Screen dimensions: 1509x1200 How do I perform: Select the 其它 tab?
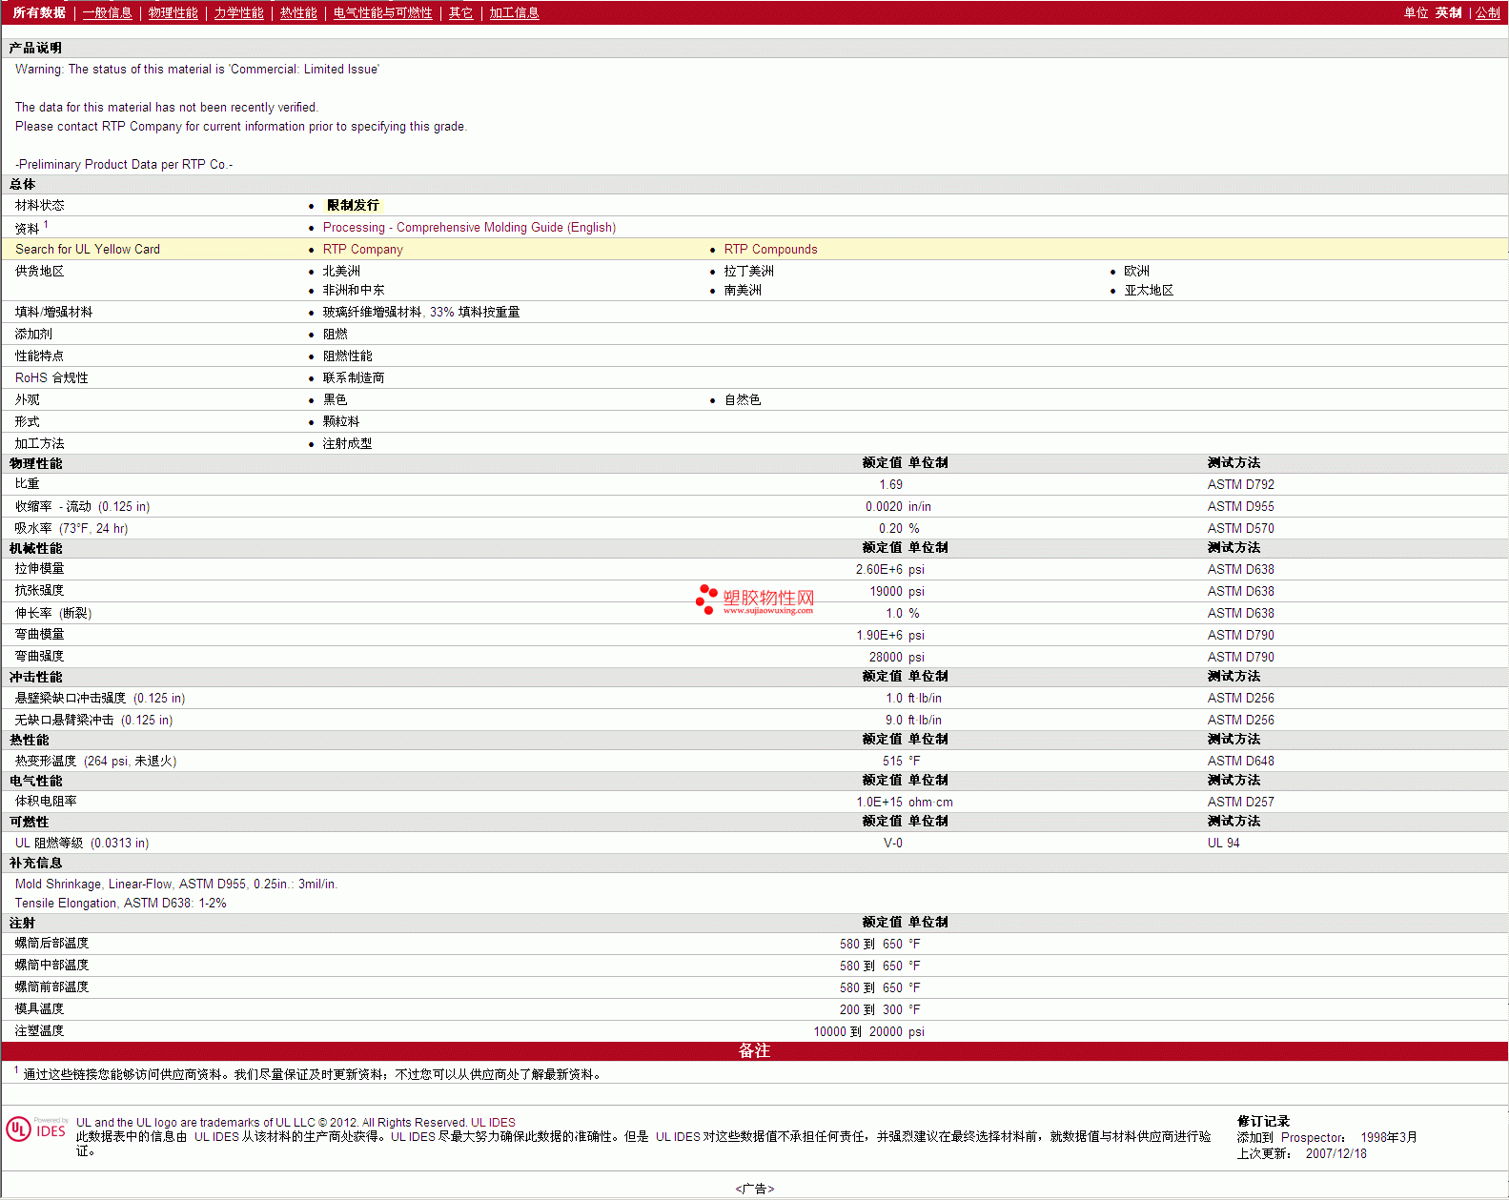point(460,12)
